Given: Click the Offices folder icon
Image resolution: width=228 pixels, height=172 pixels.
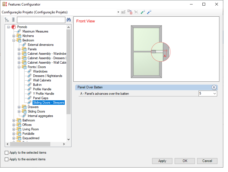Looking at the screenshot, I should pos(19,125).
